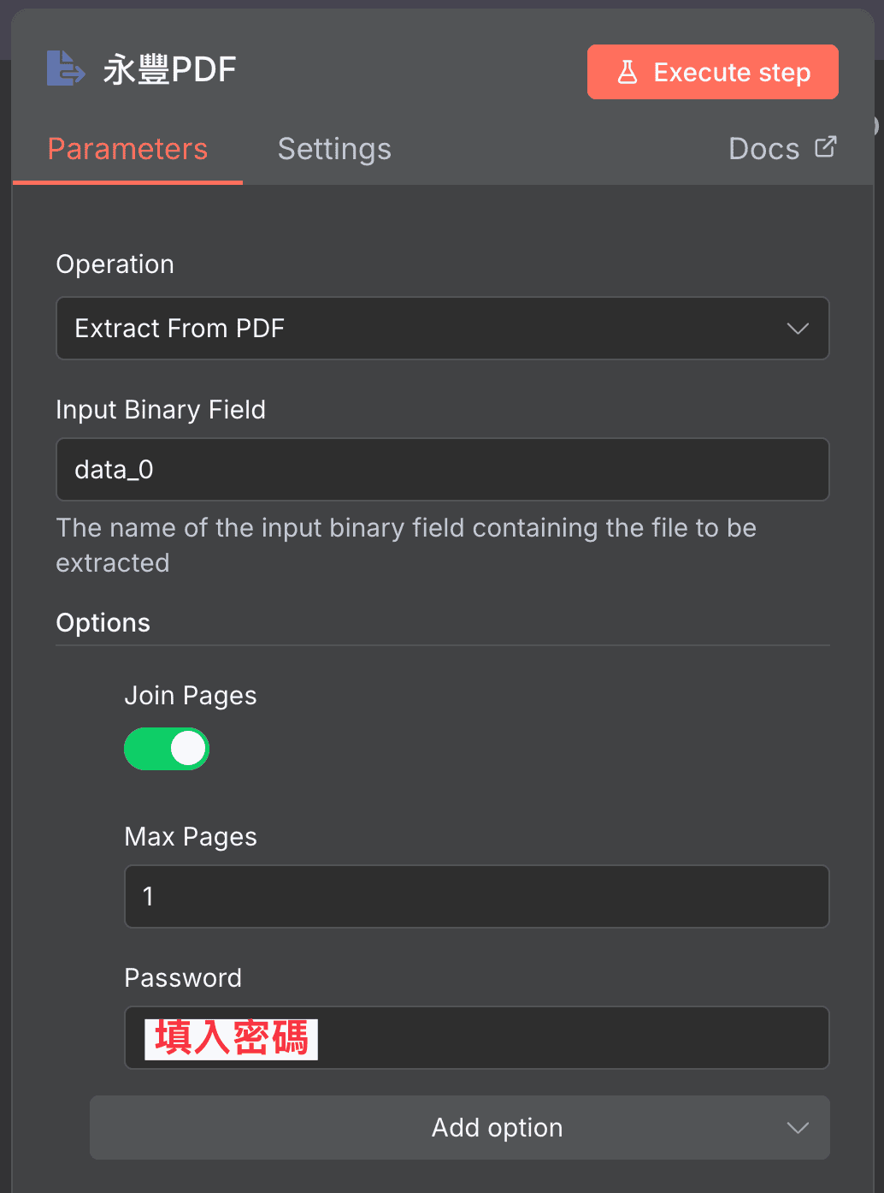Open the Docs documentation link
The image size is (884, 1193).
[x=763, y=148]
